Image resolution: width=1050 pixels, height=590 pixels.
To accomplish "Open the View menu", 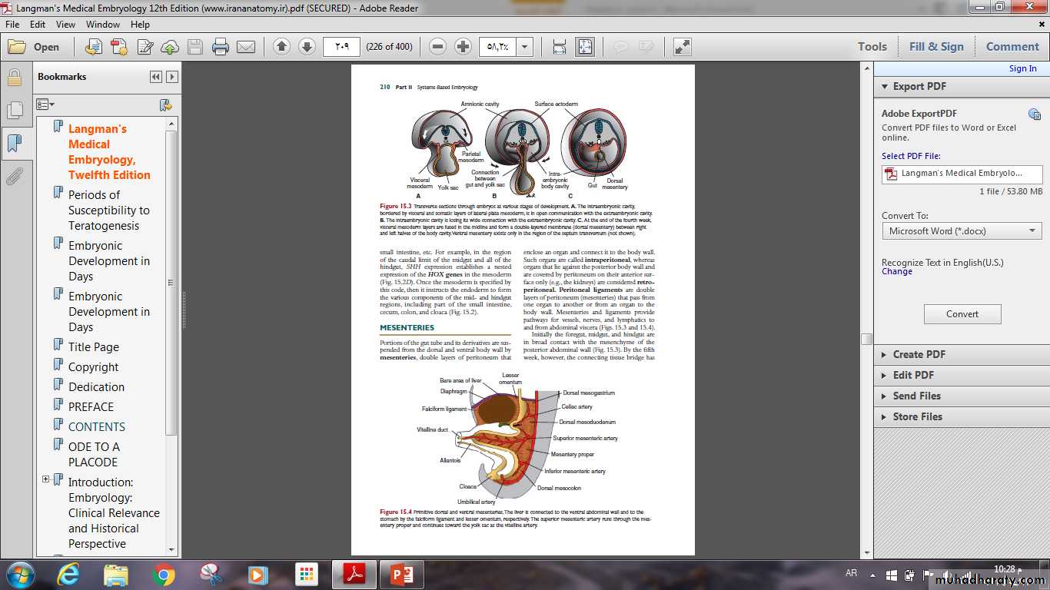I will coord(65,25).
